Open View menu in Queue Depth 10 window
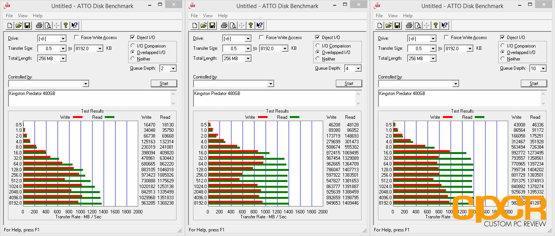 click(x=393, y=16)
